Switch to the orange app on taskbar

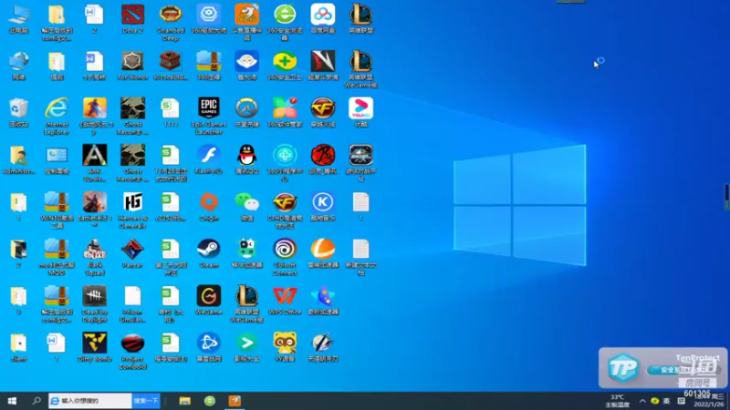point(235,401)
